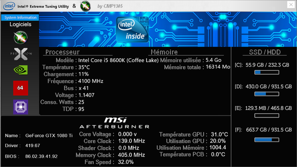
Task: Click the D: drive usage bar
Action: (266, 94)
